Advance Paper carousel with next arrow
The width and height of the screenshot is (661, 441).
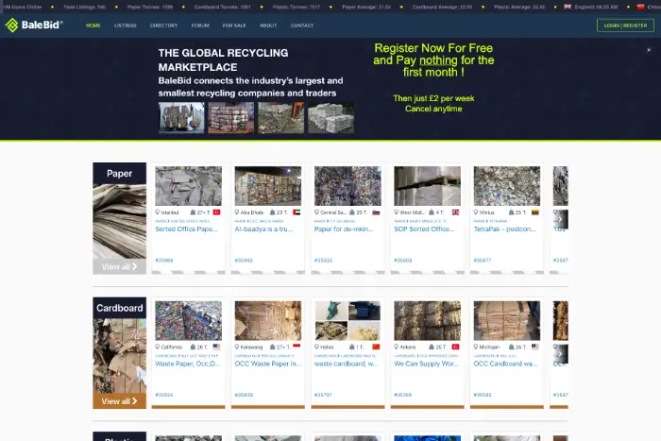(560, 219)
